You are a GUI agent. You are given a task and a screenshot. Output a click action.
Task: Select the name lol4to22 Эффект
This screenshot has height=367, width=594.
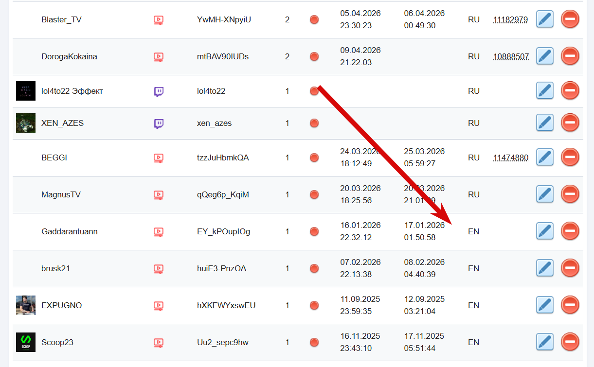(72, 91)
